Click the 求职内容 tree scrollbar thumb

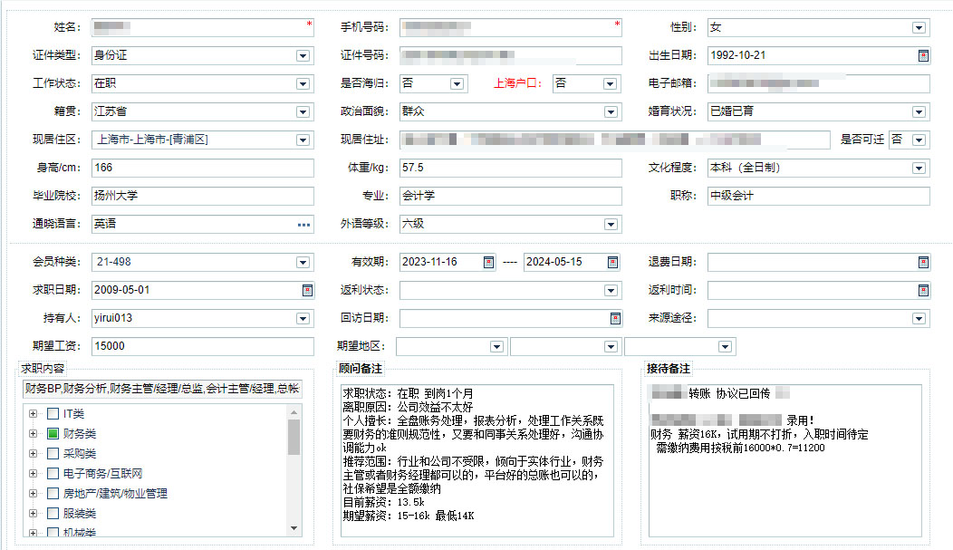(x=294, y=437)
